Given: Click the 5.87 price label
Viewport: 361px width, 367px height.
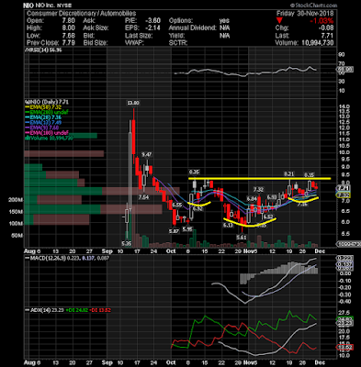Looking at the screenshot, I should tap(174, 231).
